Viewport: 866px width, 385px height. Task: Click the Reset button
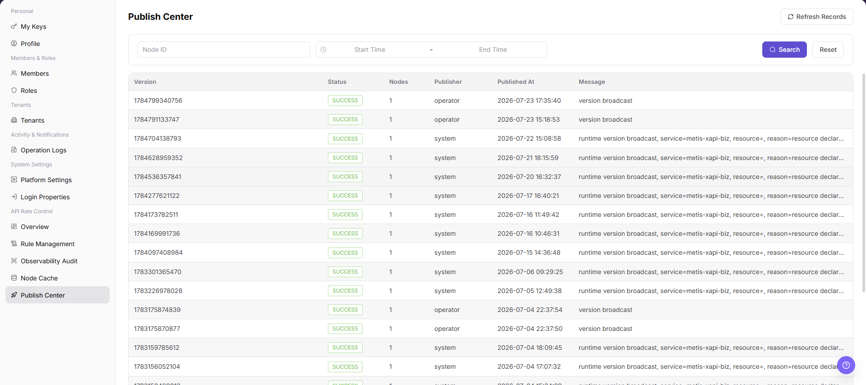[828, 50]
